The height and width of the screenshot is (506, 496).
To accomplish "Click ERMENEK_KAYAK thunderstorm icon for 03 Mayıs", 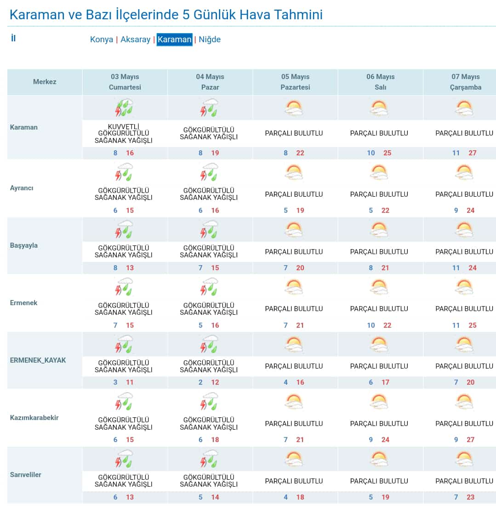I will (124, 344).
